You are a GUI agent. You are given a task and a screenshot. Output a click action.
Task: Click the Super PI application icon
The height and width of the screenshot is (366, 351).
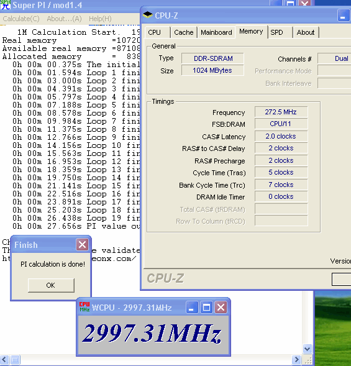coord(5,4)
